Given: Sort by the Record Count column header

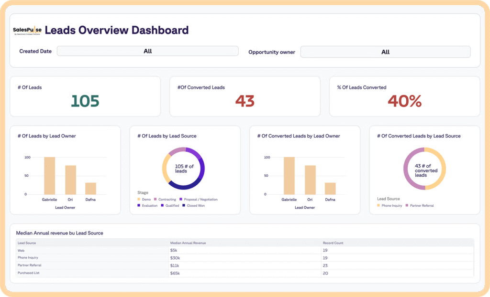Looking at the screenshot, I should coord(333,243).
